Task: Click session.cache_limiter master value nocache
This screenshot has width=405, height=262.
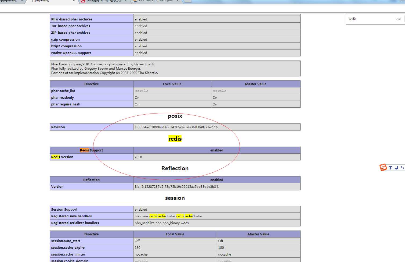Action: tap(225, 254)
